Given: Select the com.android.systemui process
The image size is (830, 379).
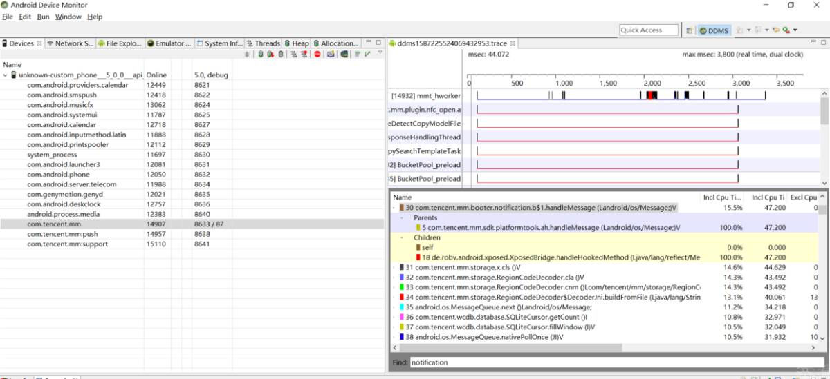Looking at the screenshot, I should (192, 115).
